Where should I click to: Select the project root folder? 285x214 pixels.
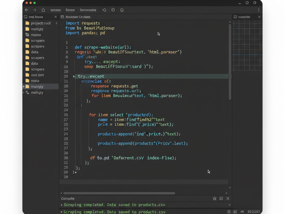coord(41,23)
